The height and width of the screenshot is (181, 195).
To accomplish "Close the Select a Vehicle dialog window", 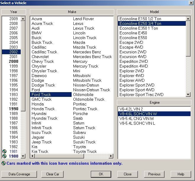I will pos(191,3).
